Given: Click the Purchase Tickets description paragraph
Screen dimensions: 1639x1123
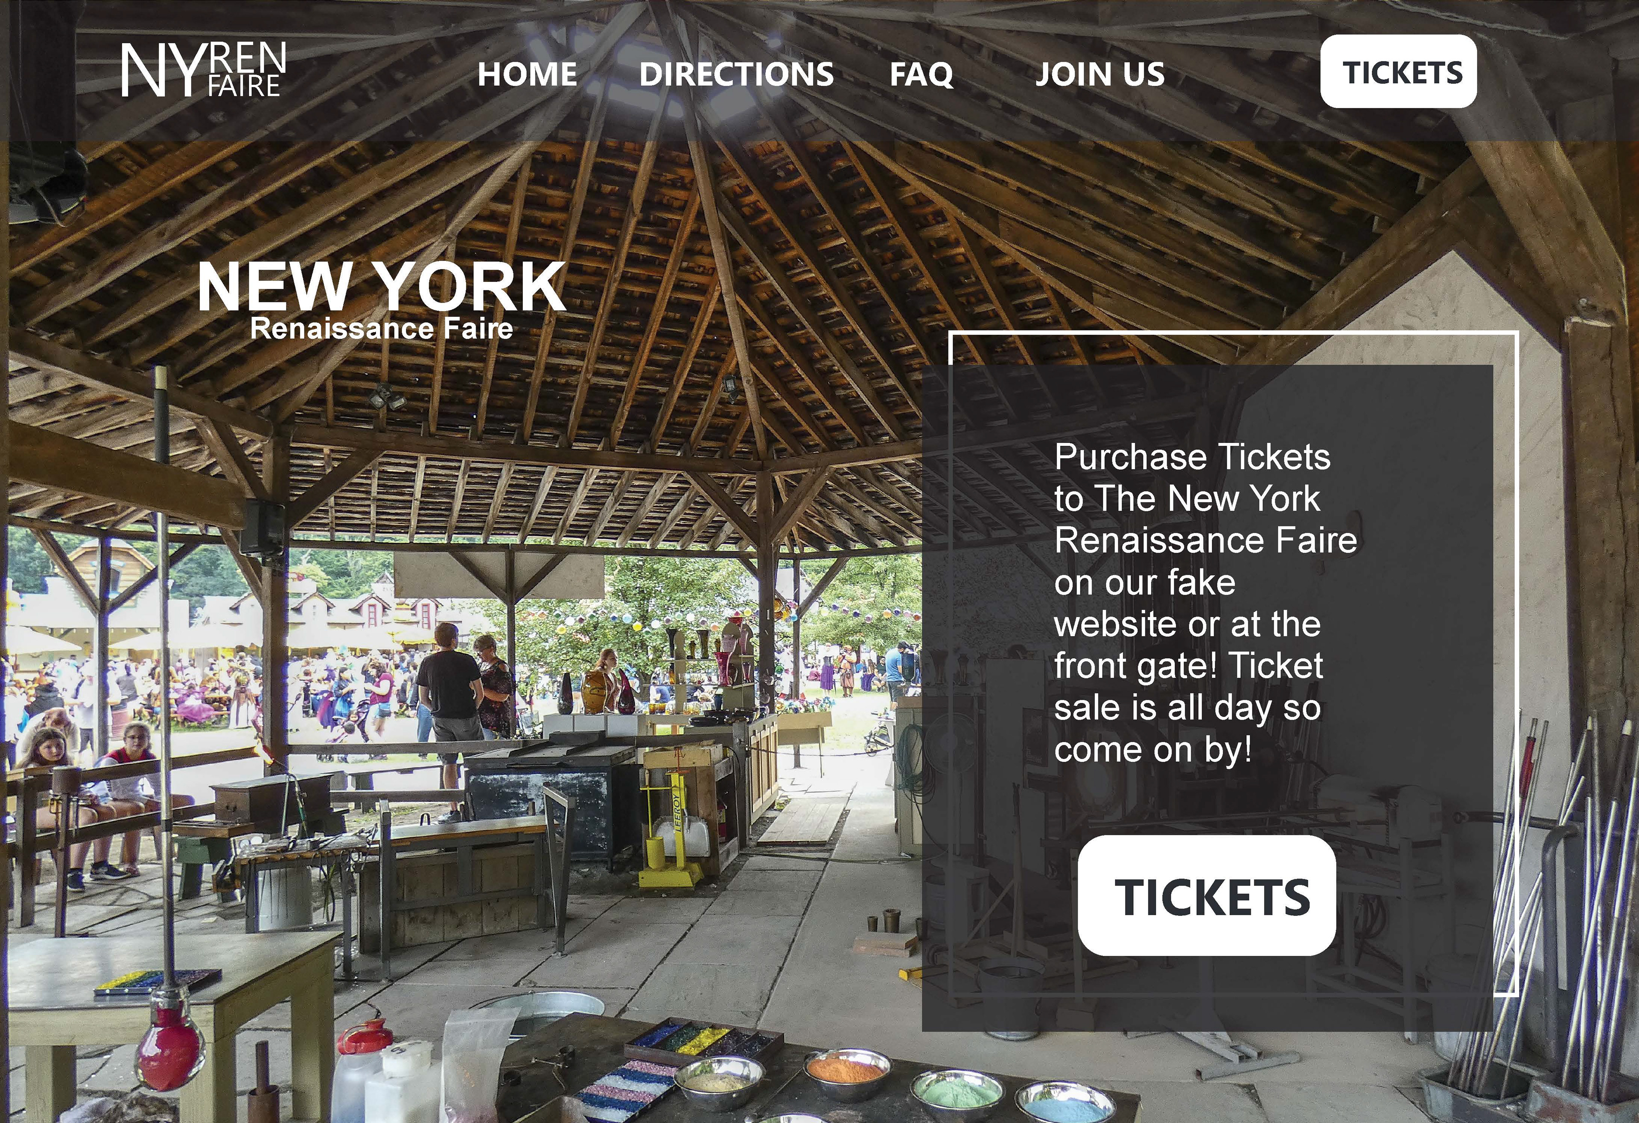Looking at the screenshot, I should [x=1205, y=603].
